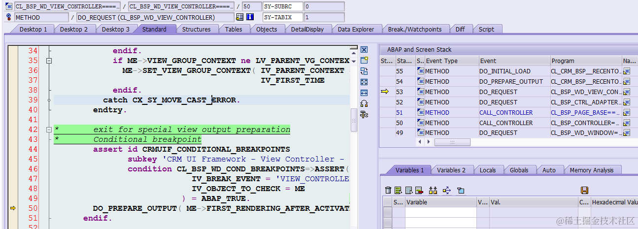Click the line number 50 field in header
The width and height of the screenshot is (638, 229).
point(252,6)
